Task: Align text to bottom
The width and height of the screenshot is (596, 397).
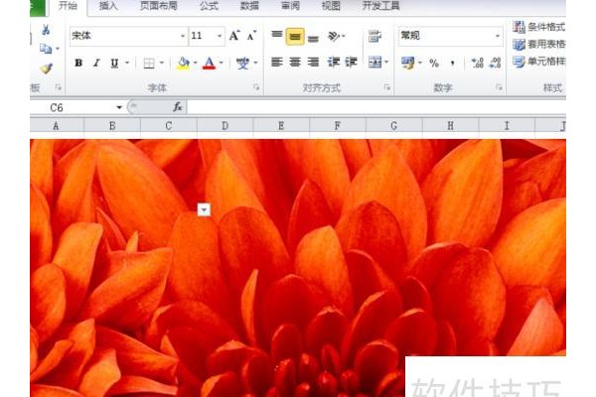Action: click(x=313, y=38)
